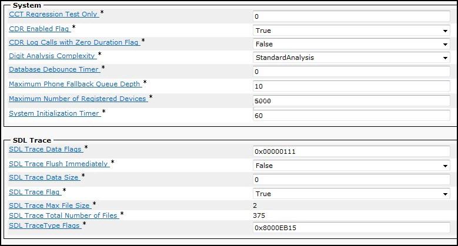Click SDL Trace Total Number of Files link
The image size is (458, 246).
coord(63,215)
